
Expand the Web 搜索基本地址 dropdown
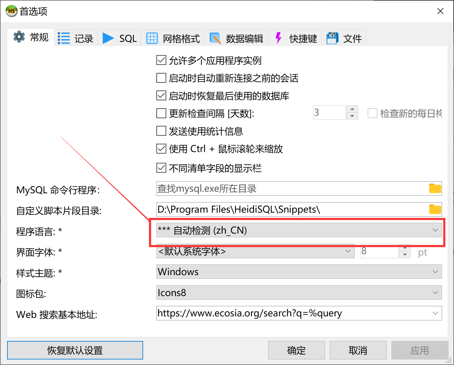tap(435, 313)
